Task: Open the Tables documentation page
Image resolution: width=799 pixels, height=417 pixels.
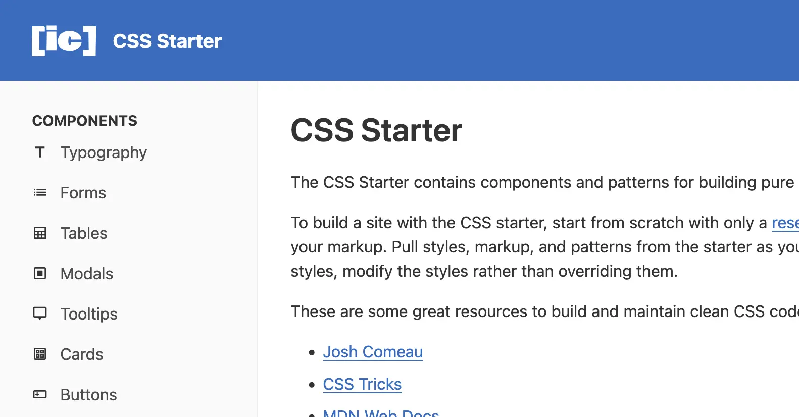Action: click(84, 233)
